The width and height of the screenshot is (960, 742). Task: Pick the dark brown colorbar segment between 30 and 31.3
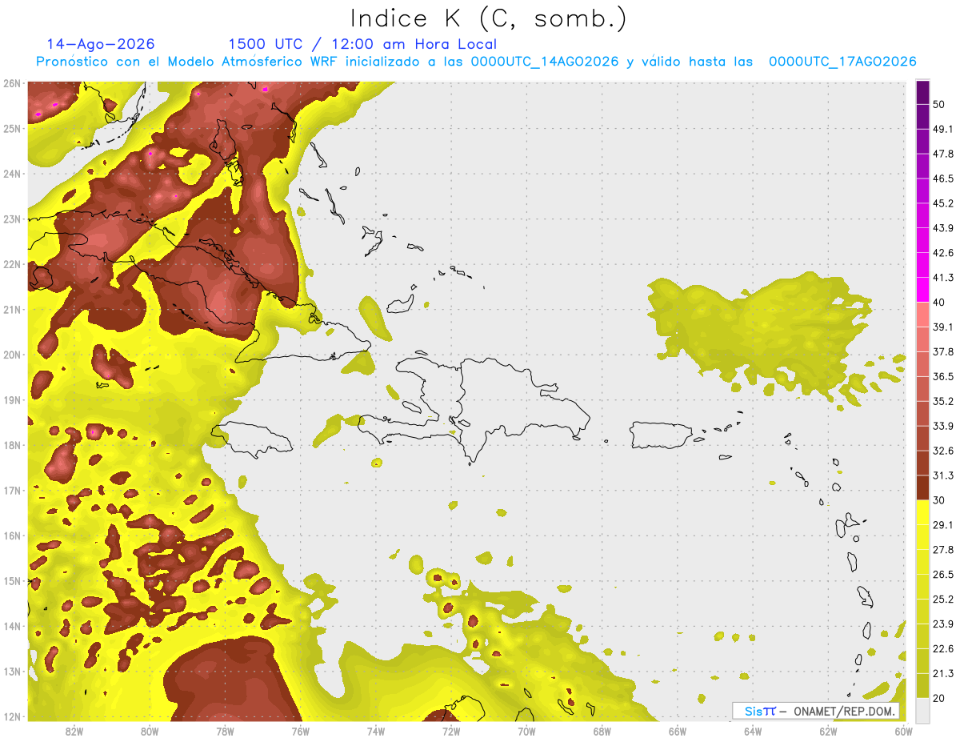coord(922,487)
